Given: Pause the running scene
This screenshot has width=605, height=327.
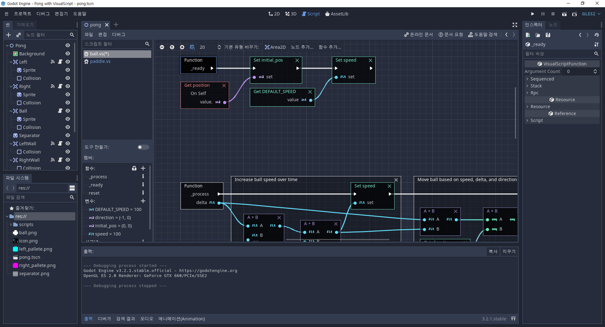Looking at the screenshot, I should pyautogui.click(x=543, y=14).
